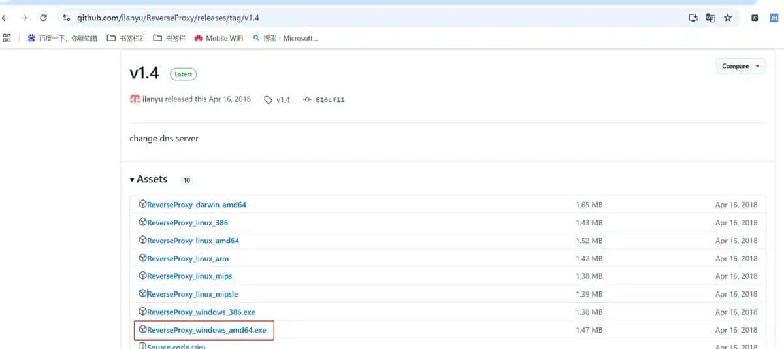This screenshot has height=349, width=784.
Task: Download ReverseProxy_windows_amd64.exe
Action: (x=206, y=330)
